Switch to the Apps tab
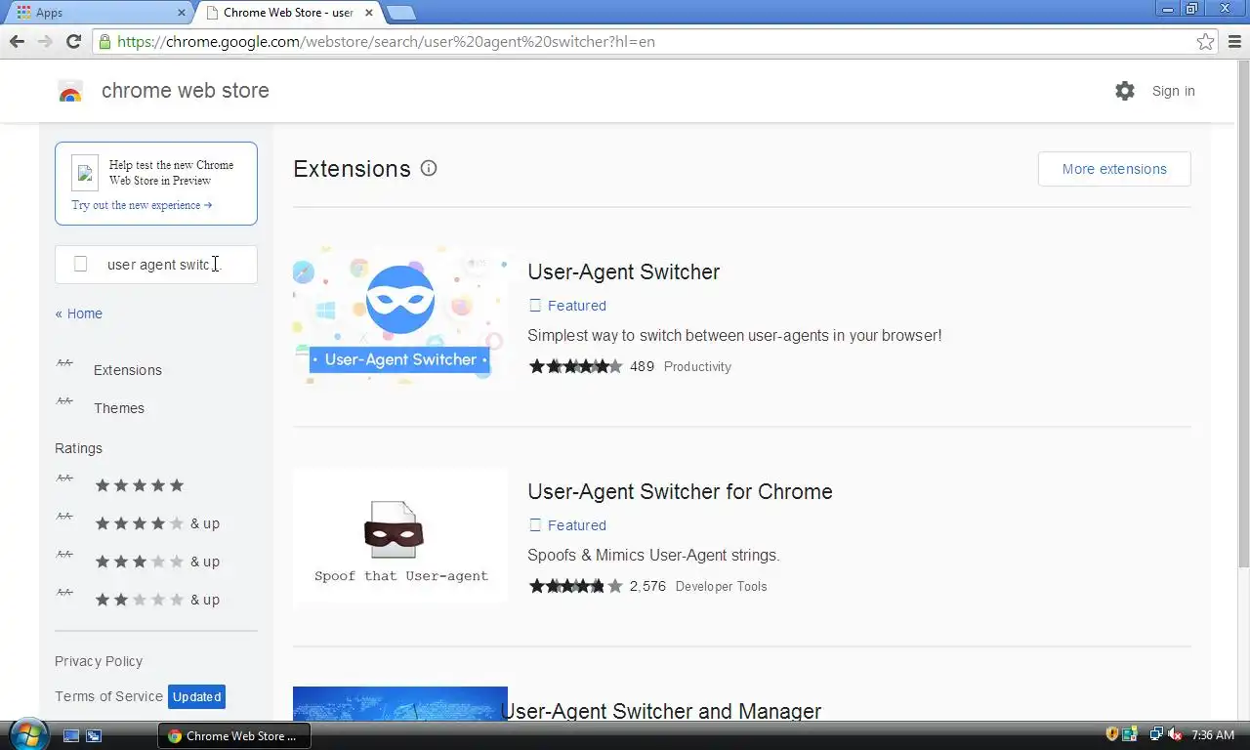This screenshot has width=1250, height=750. (x=98, y=13)
